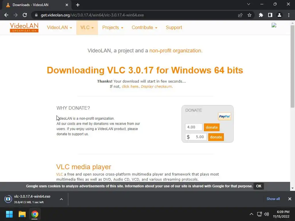Click the address bar URL

click(92, 15)
